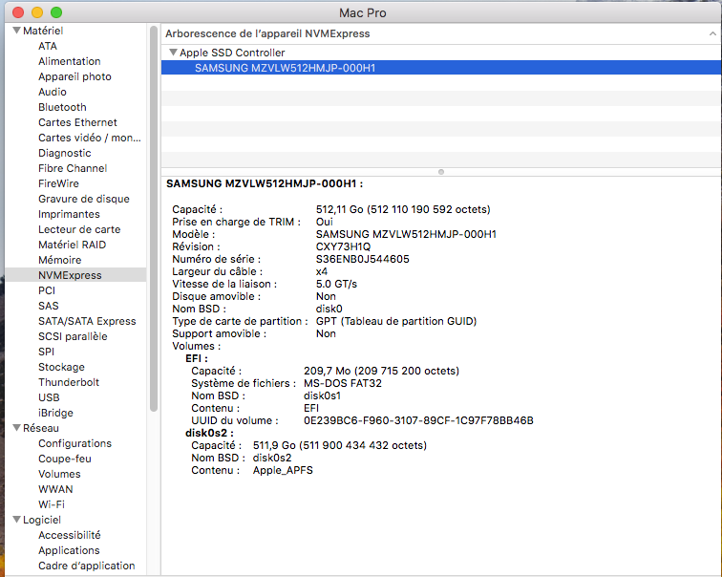The height and width of the screenshot is (577, 722).
Task: Click the yellow minimize window button
Action: click(x=37, y=12)
